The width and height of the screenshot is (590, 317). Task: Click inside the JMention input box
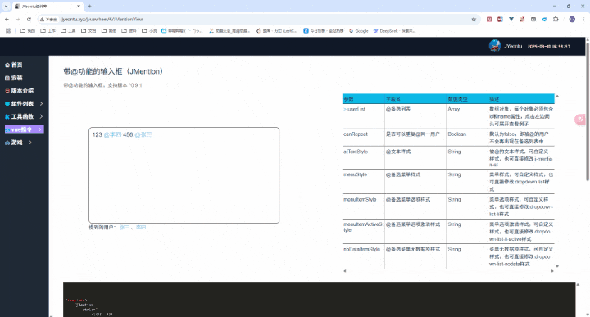(184, 175)
